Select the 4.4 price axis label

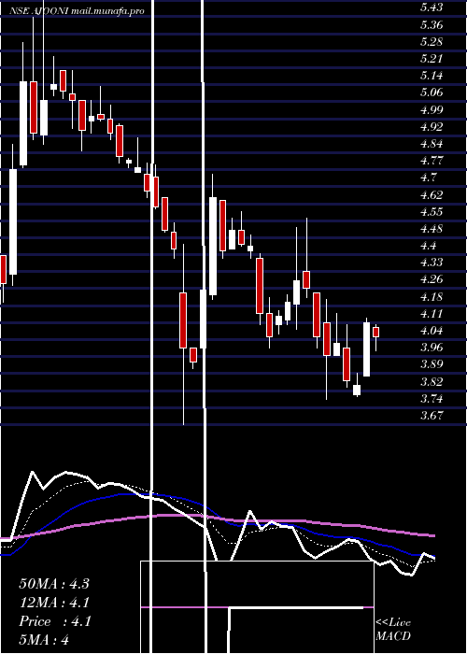(x=428, y=246)
